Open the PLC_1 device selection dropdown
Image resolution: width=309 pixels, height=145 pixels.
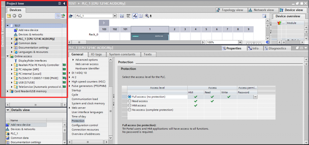pyautogui.click(x=115, y=16)
